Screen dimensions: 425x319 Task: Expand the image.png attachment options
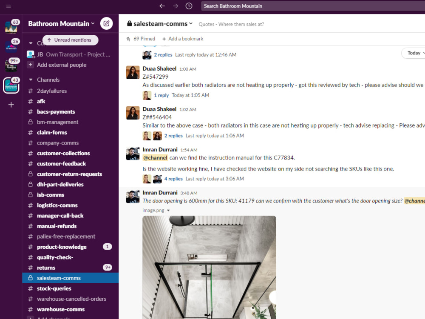pos(168,210)
